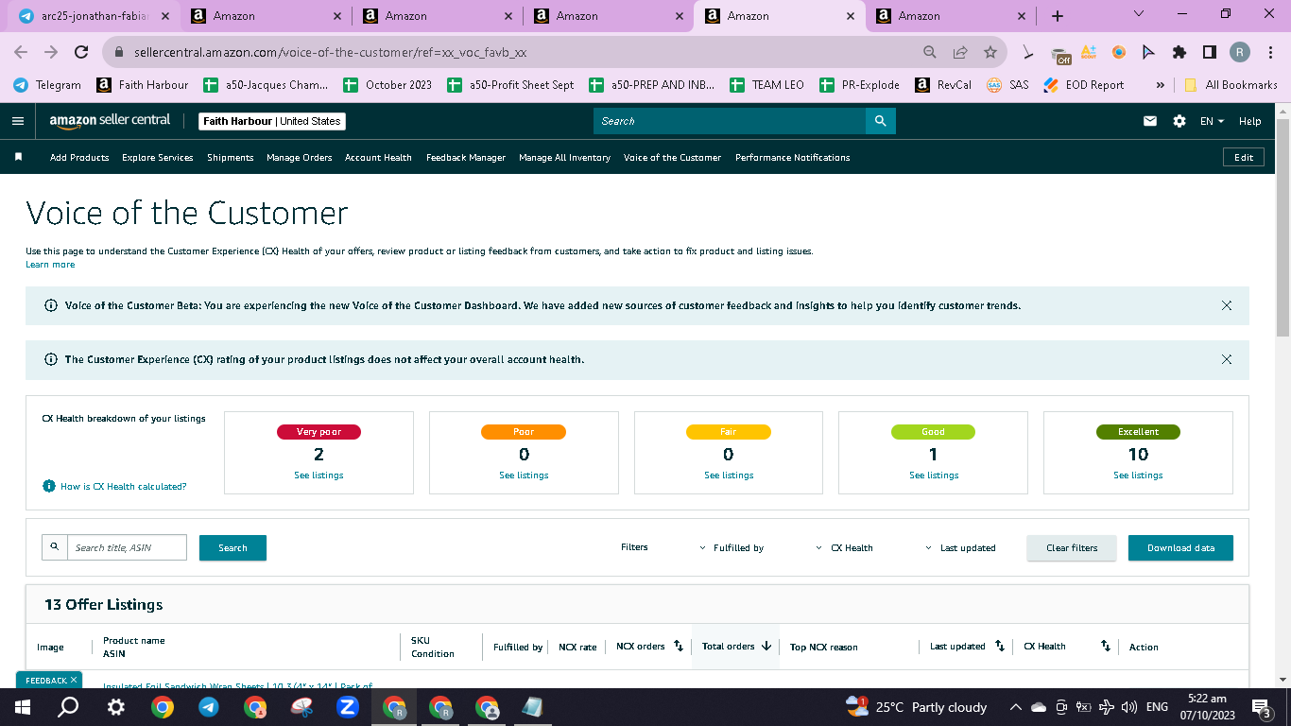
Task: Go back using browser back arrow
Action: [x=22, y=53]
